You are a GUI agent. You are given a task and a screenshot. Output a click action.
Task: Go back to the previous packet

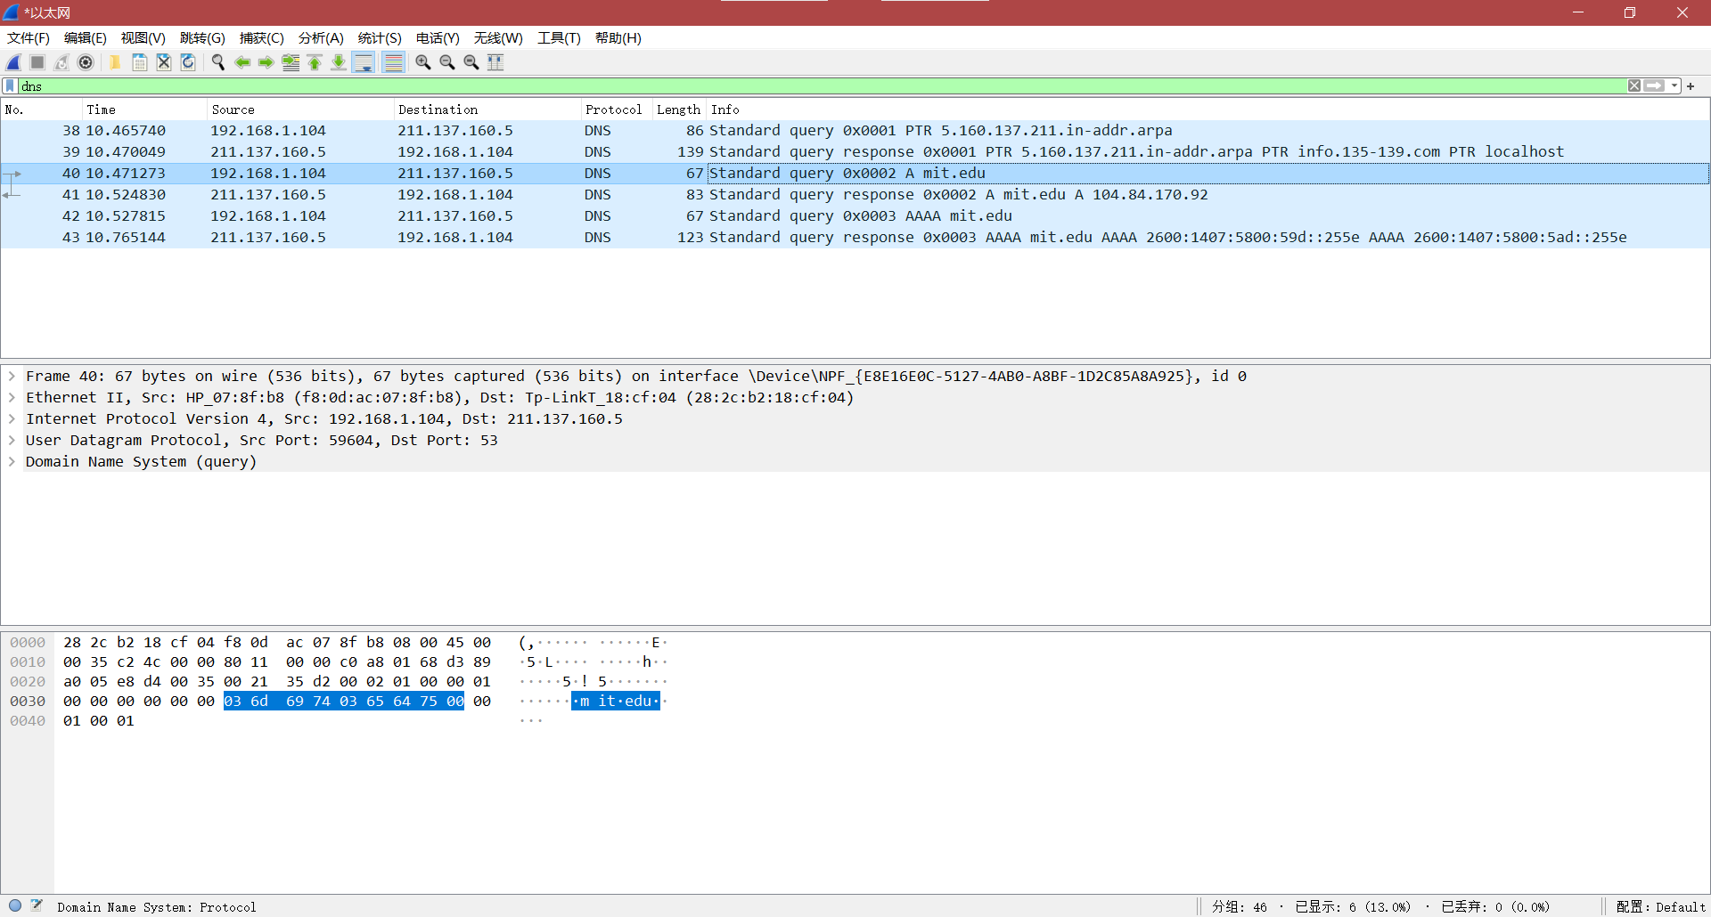pos(242,62)
